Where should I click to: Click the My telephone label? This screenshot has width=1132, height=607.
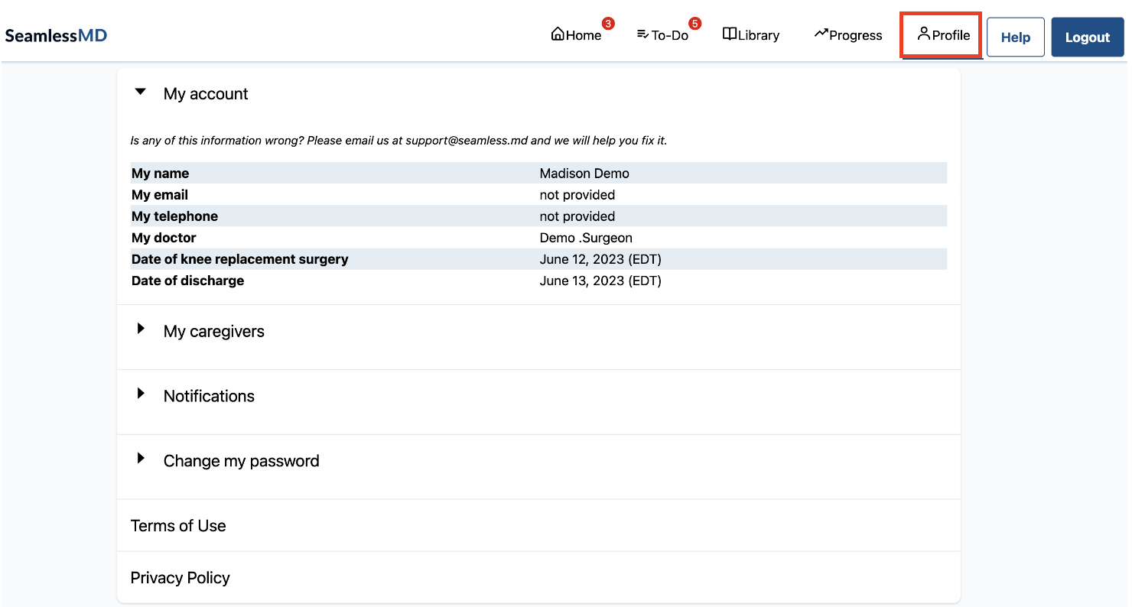(x=174, y=216)
